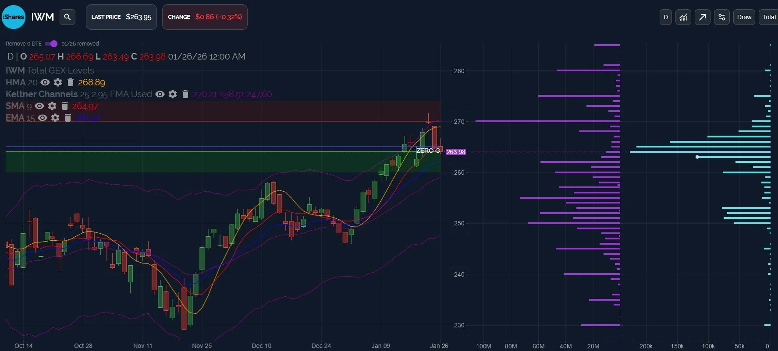This screenshot has height=351, width=778.
Task: Click the iShares logo badge
Action: [14, 17]
